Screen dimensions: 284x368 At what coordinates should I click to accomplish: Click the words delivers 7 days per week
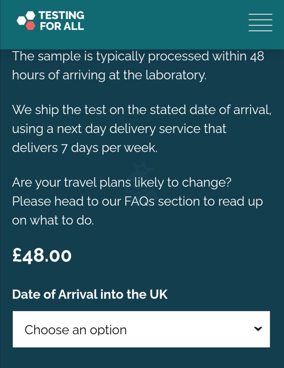click(85, 148)
